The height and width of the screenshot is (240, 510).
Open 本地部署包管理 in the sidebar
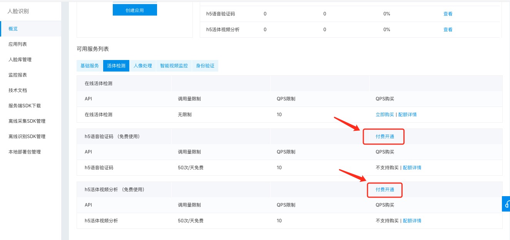pos(25,152)
